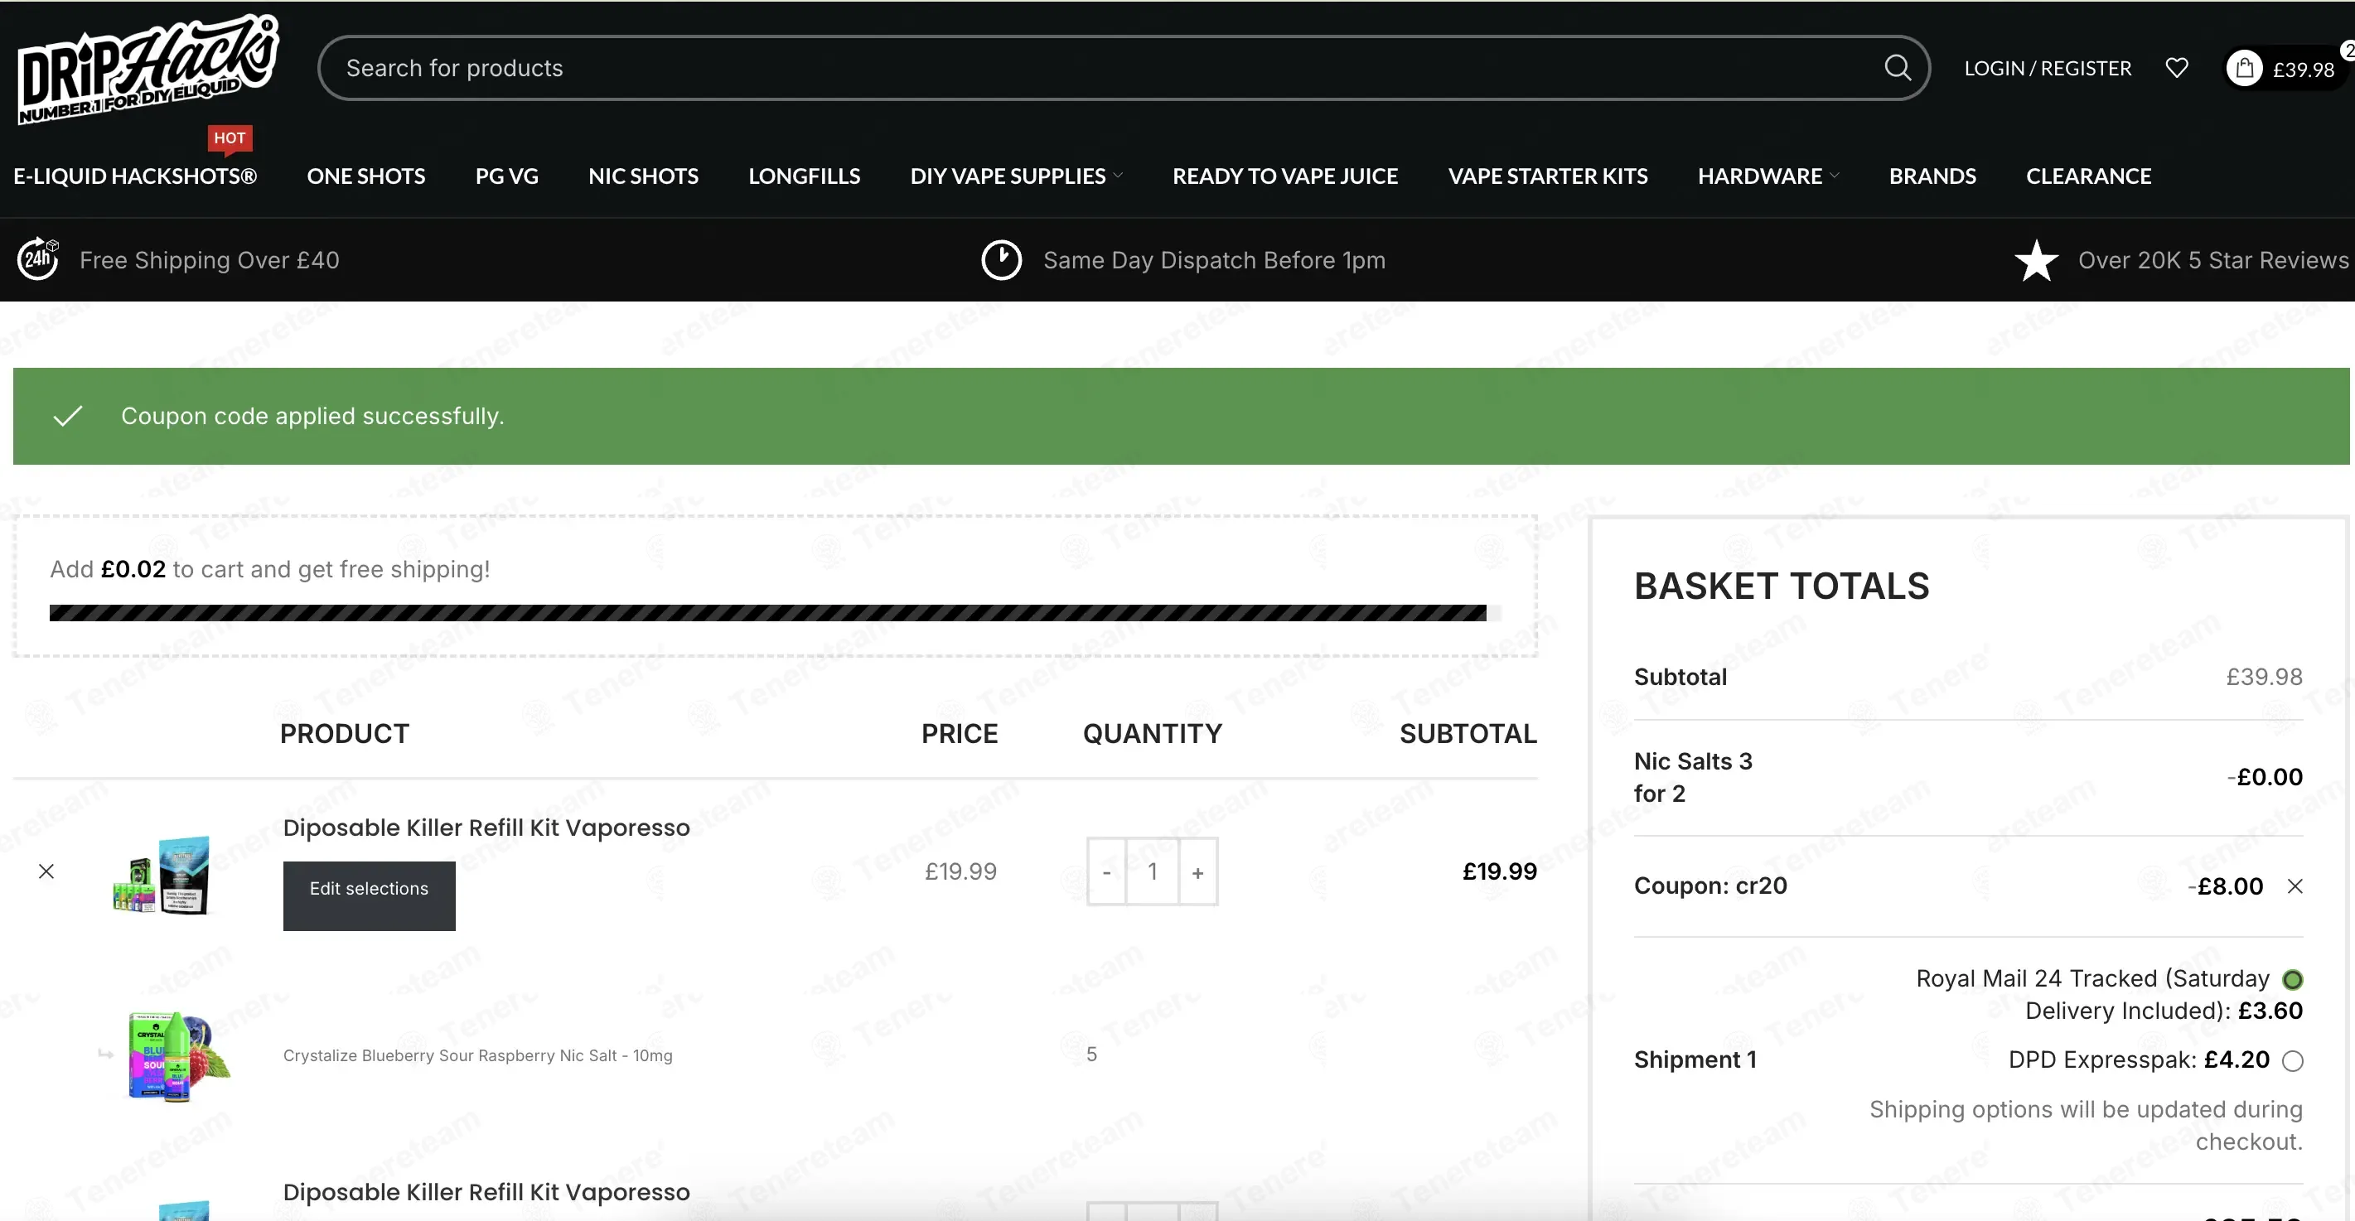This screenshot has width=2355, height=1221.
Task: Click the Drip Hacks logo
Action: 148,69
